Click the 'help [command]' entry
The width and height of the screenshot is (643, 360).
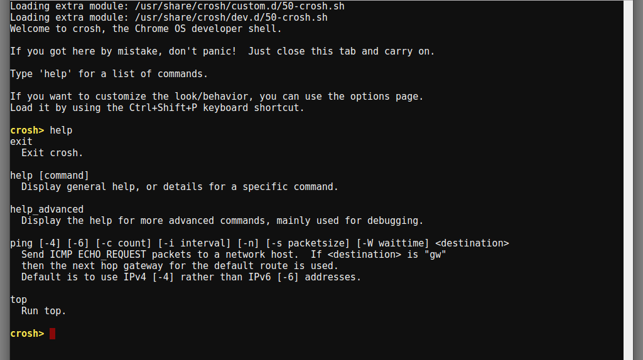click(50, 175)
